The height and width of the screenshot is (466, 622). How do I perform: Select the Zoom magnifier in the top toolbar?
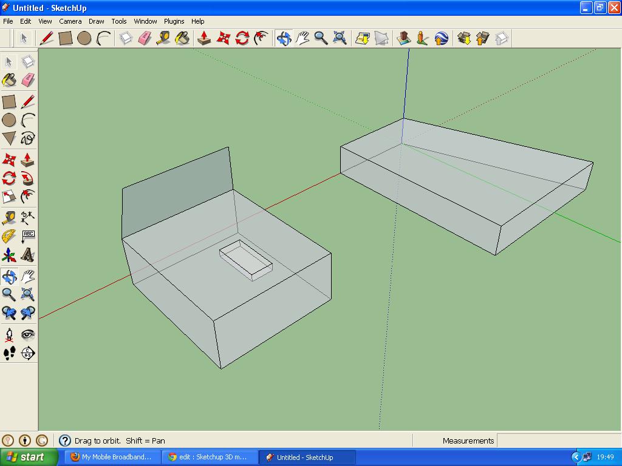[x=321, y=38]
